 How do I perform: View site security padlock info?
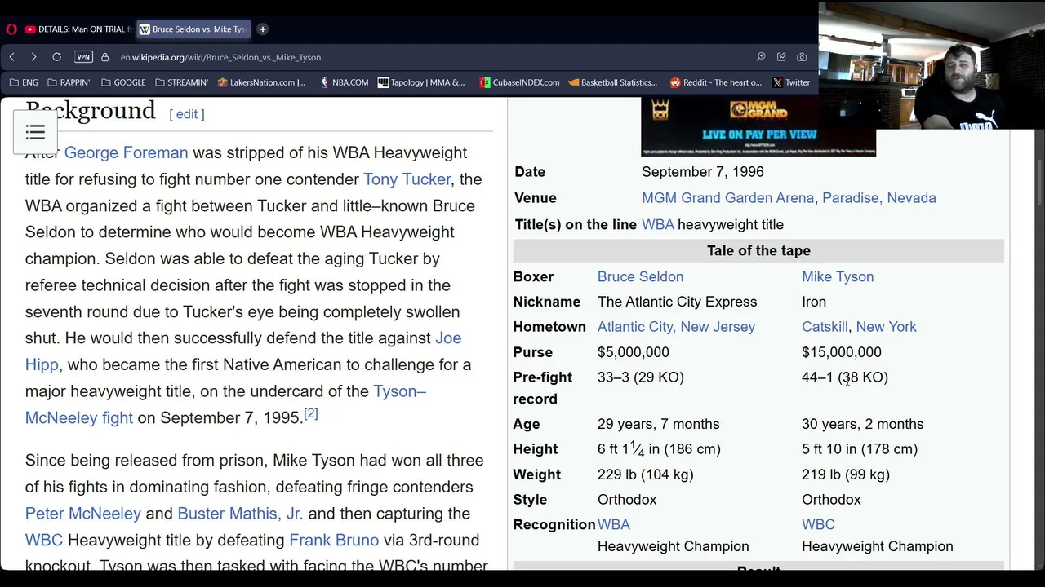pos(104,57)
